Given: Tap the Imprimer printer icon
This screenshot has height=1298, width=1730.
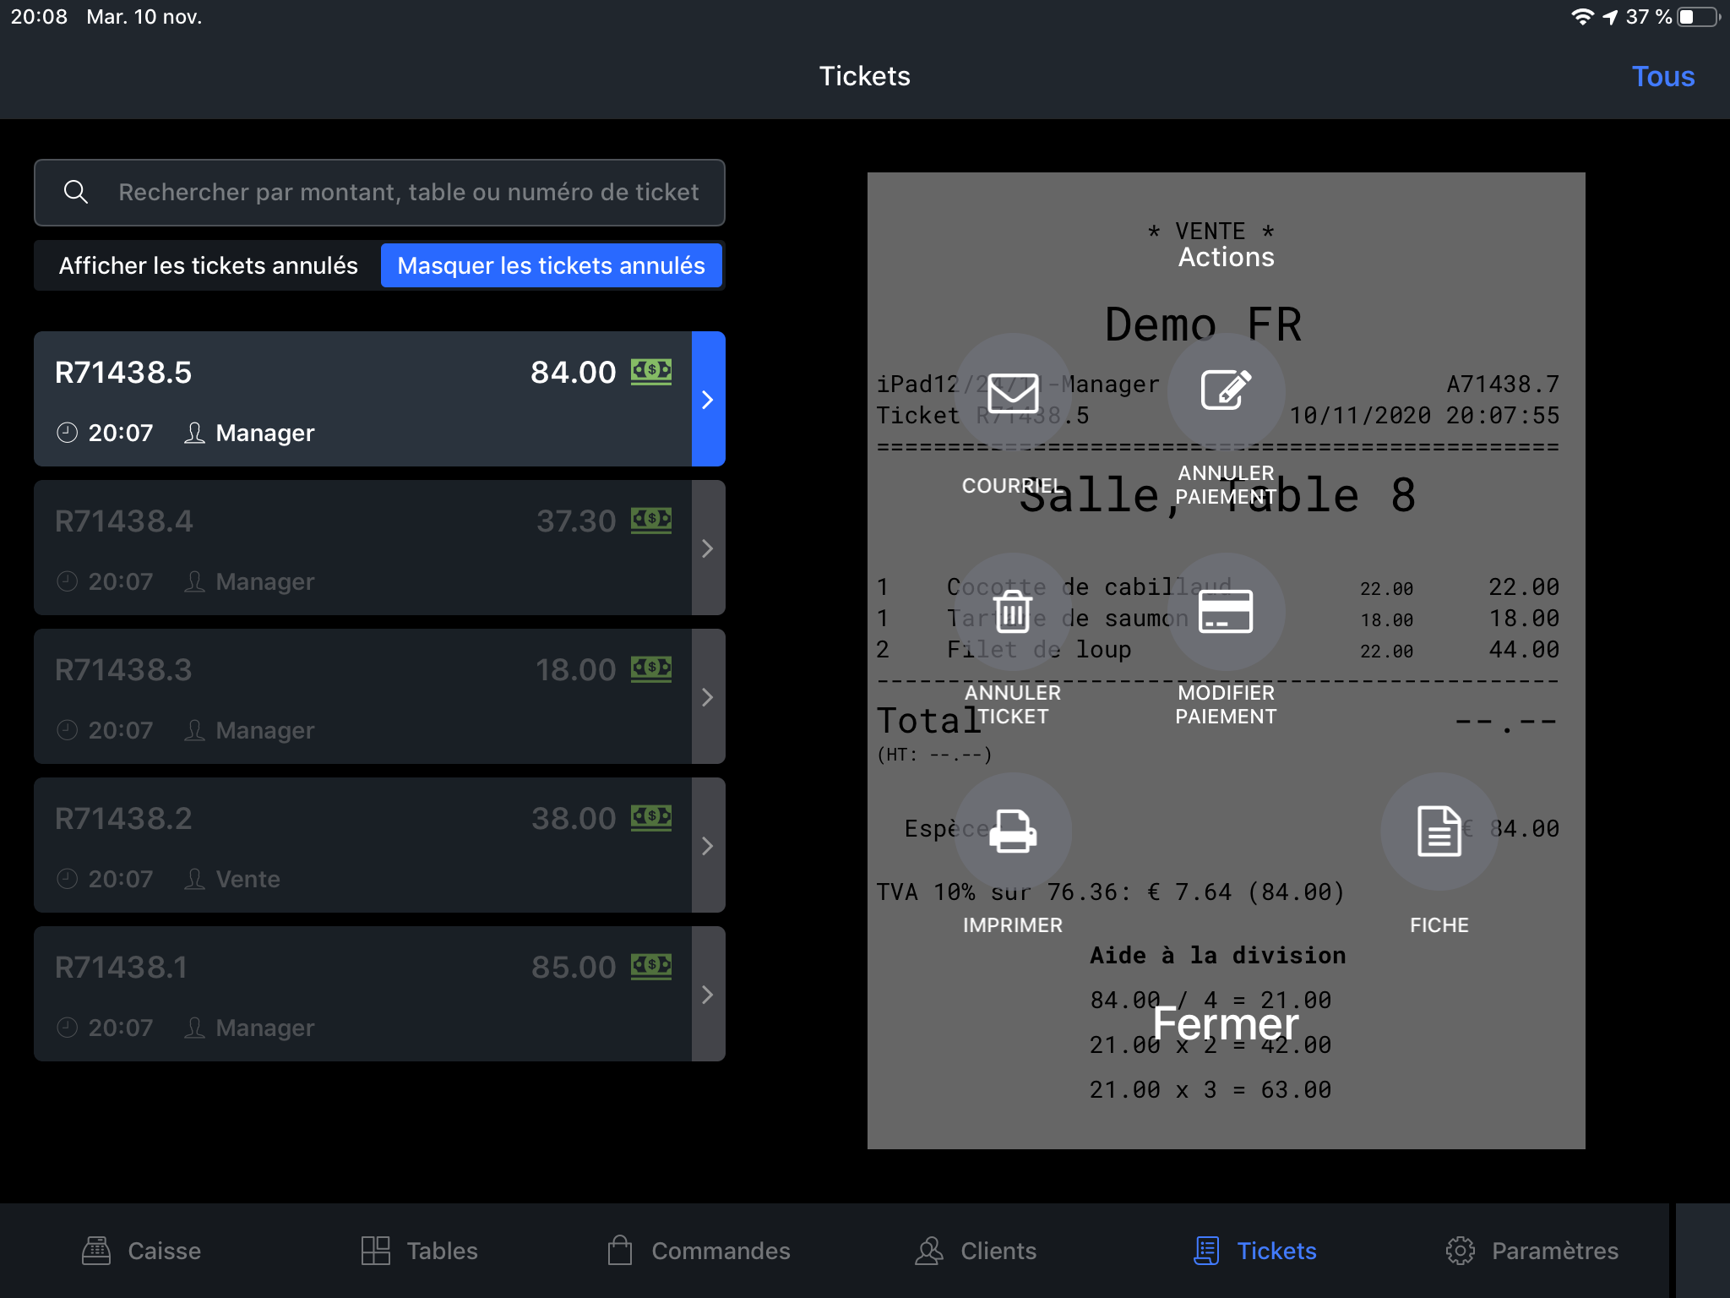Looking at the screenshot, I should tap(1013, 832).
